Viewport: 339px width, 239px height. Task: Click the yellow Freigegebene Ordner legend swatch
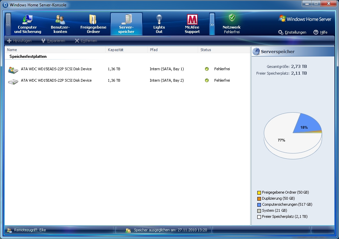[x=259, y=193]
